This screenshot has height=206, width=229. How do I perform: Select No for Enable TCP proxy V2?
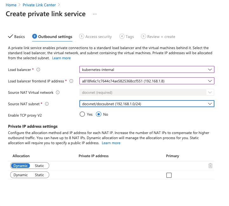point(98,114)
